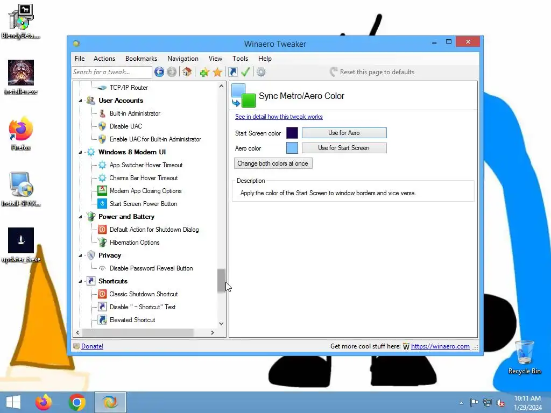Viewport: 551px width, 413px height.
Task: Open the Help menu
Action: coord(265,59)
